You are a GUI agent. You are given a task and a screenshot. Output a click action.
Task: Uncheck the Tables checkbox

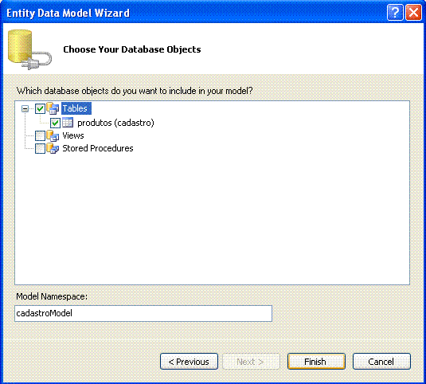pyautogui.click(x=40, y=108)
